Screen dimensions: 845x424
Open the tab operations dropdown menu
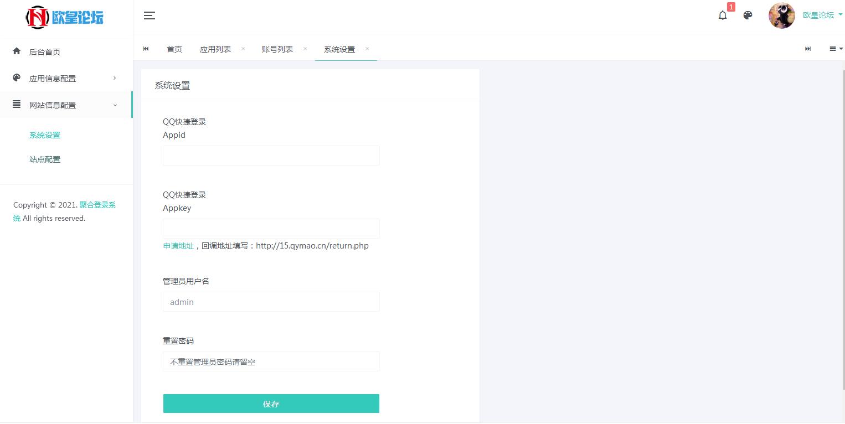(836, 49)
